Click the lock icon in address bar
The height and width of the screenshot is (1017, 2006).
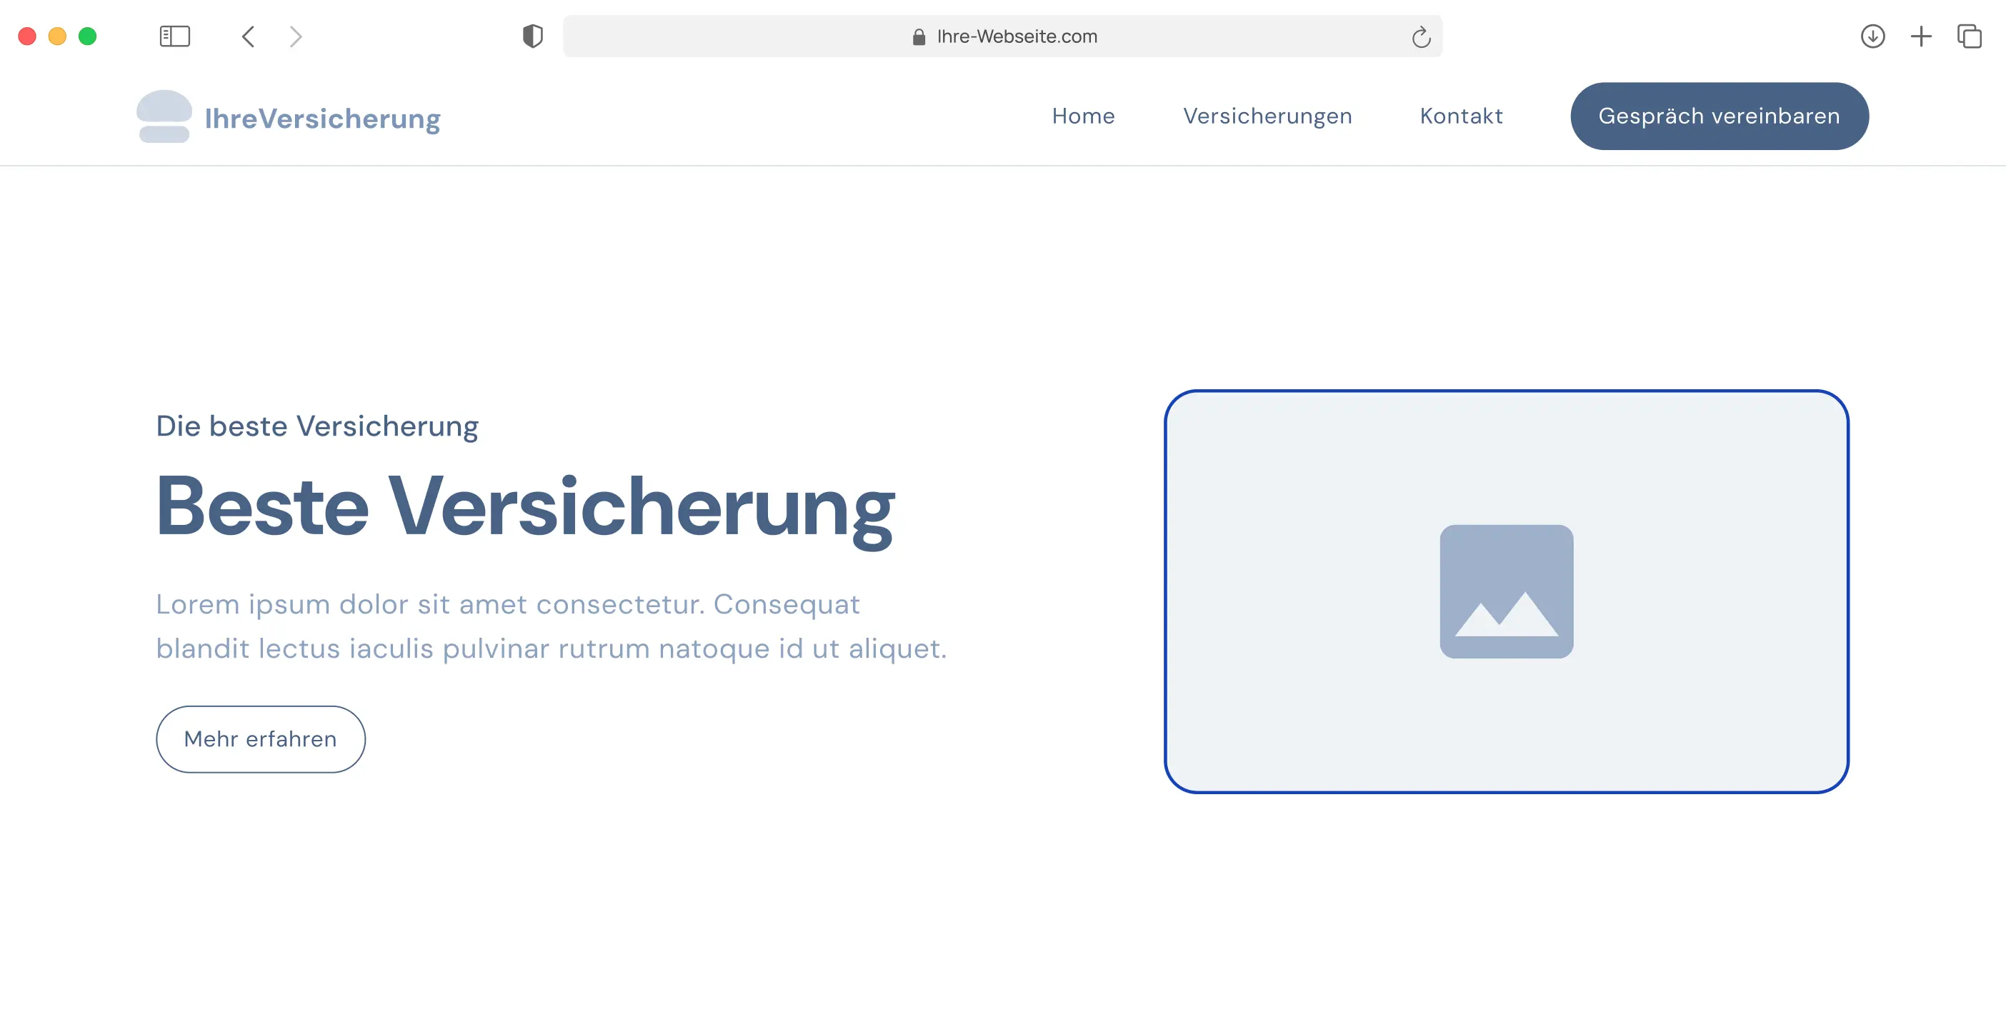click(x=919, y=36)
